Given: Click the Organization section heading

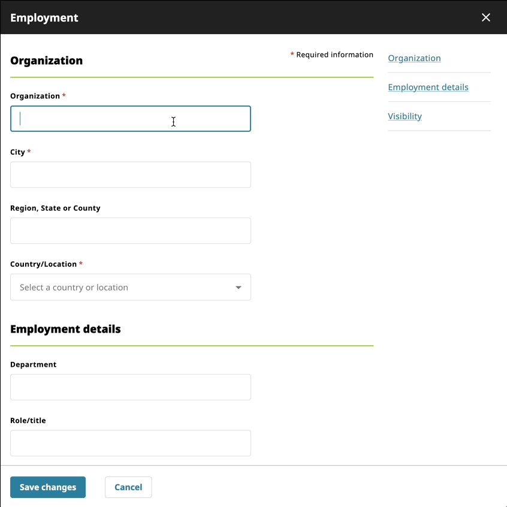Looking at the screenshot, I should coord(46,61).
